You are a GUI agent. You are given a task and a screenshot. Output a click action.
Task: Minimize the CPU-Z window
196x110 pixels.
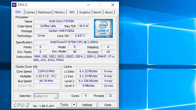click(x=88, y=5)
